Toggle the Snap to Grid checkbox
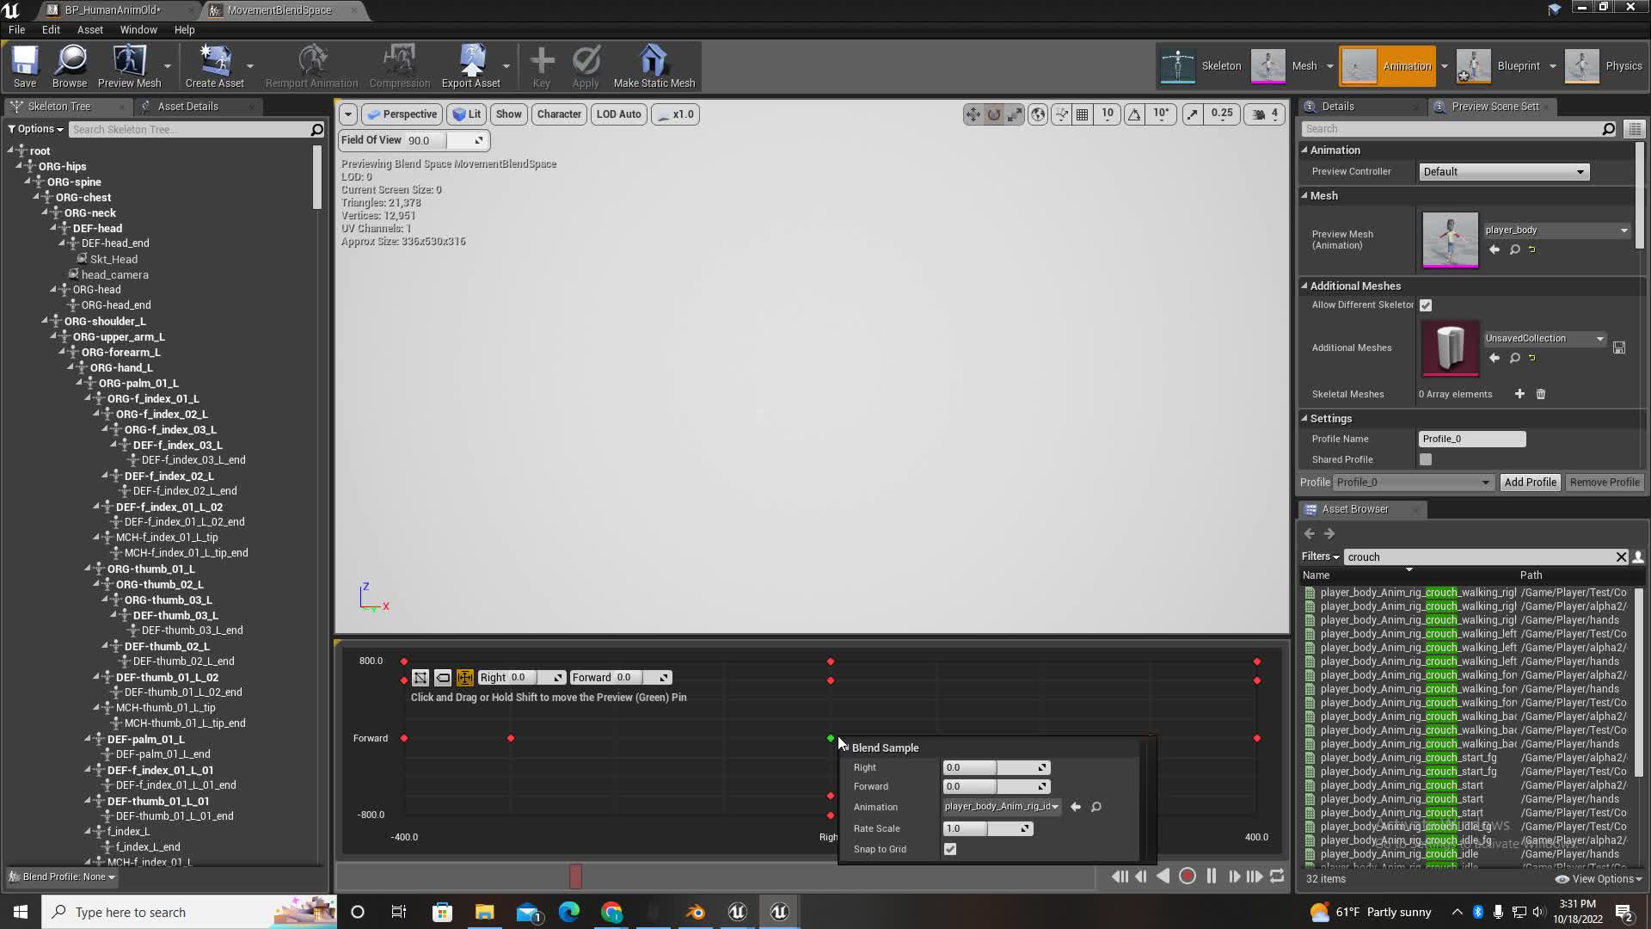Image resolution: width=1651 pixels, height=929 pixels. tap(950, 849)
